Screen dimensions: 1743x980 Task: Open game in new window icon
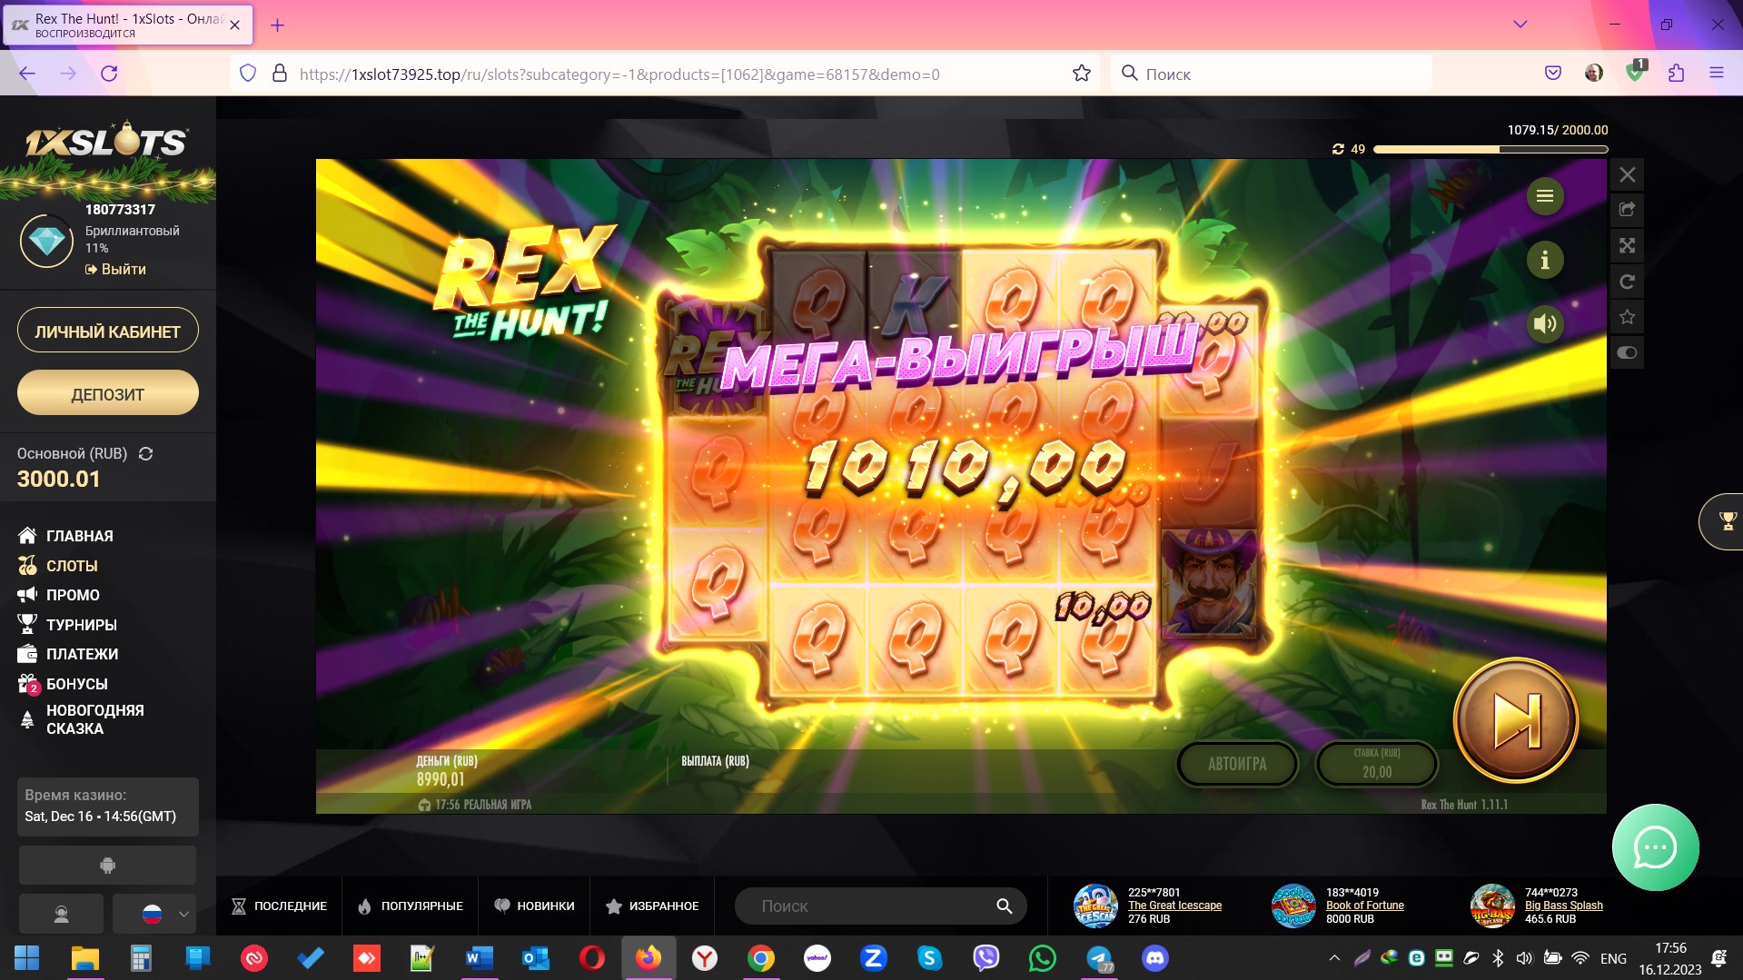(1627, 210)
